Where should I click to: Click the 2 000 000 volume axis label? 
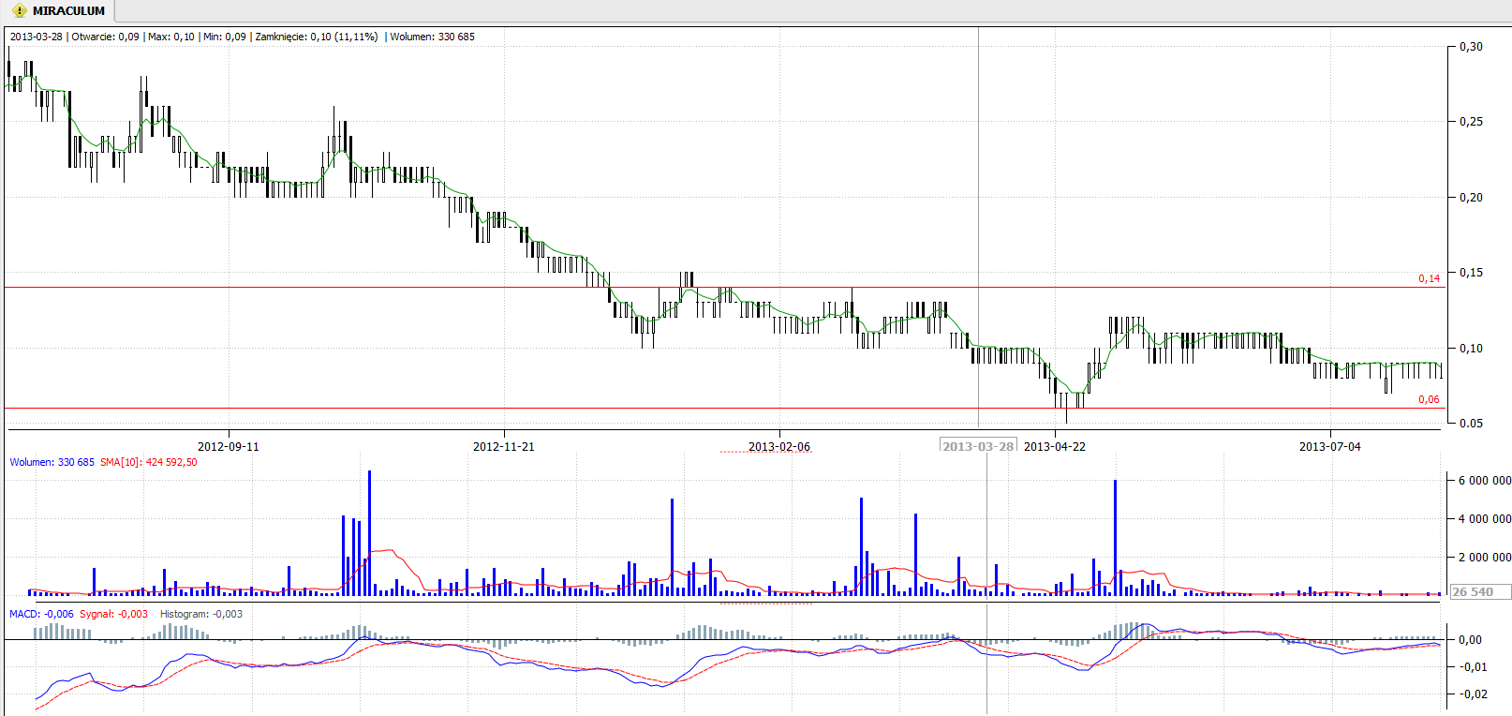(x=1485, y=558)
